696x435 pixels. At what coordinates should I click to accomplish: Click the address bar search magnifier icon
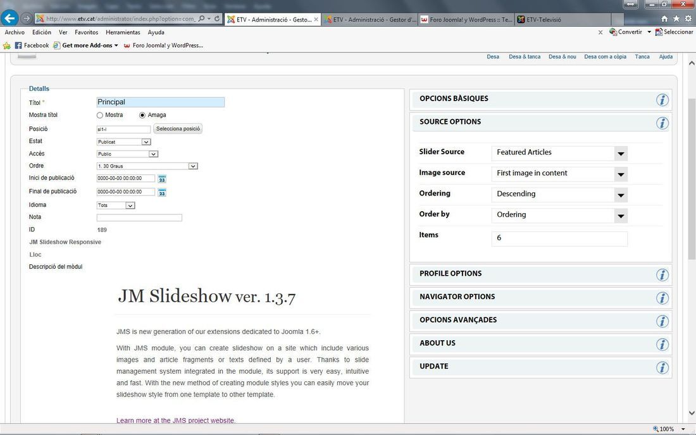click(201, 18)
